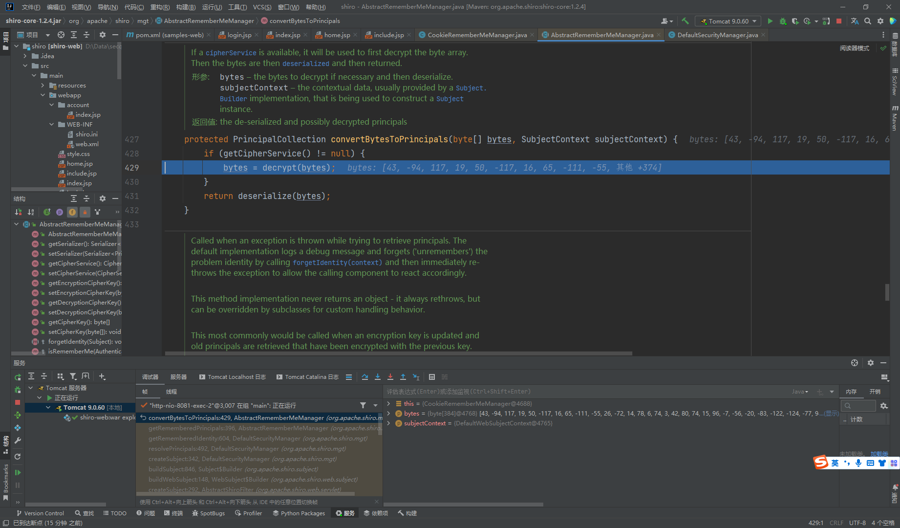Collapse Tomcat 服务器 node in services tree
This screenshot has width=900, height=528.
(31, 388)
